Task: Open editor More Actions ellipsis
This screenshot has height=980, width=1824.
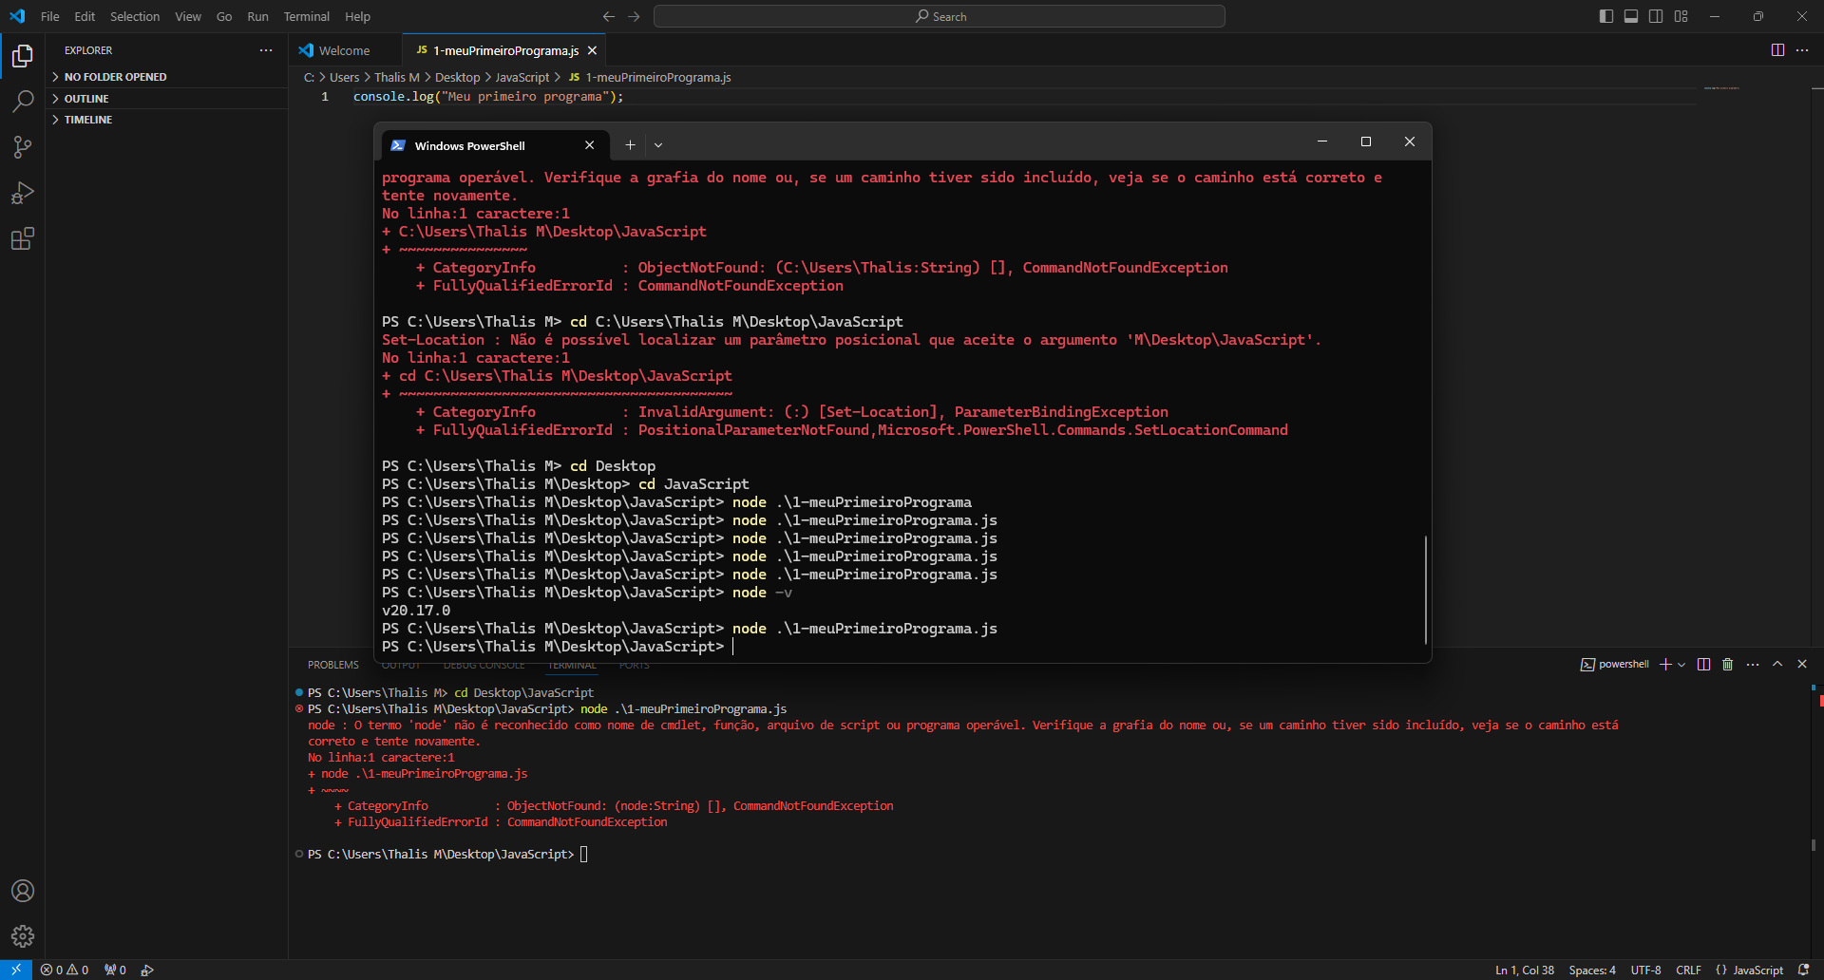Action: click(1802, 50)
